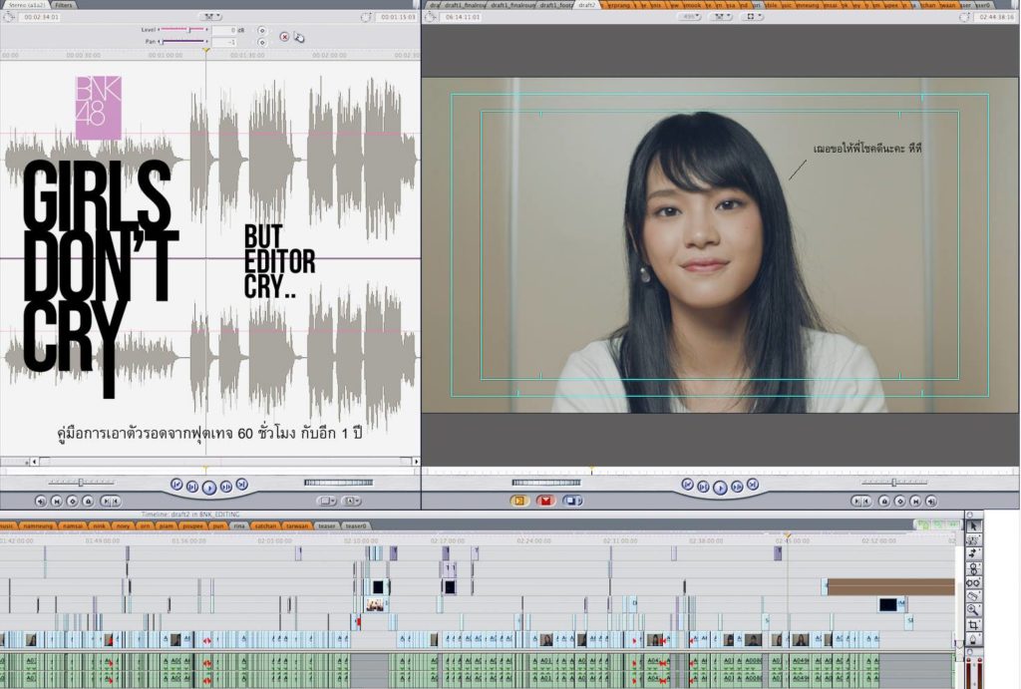The width and height of the screenshot is (1021, 689).
Task: Select the Zoom magnifier tool
Action: (973, 610)
